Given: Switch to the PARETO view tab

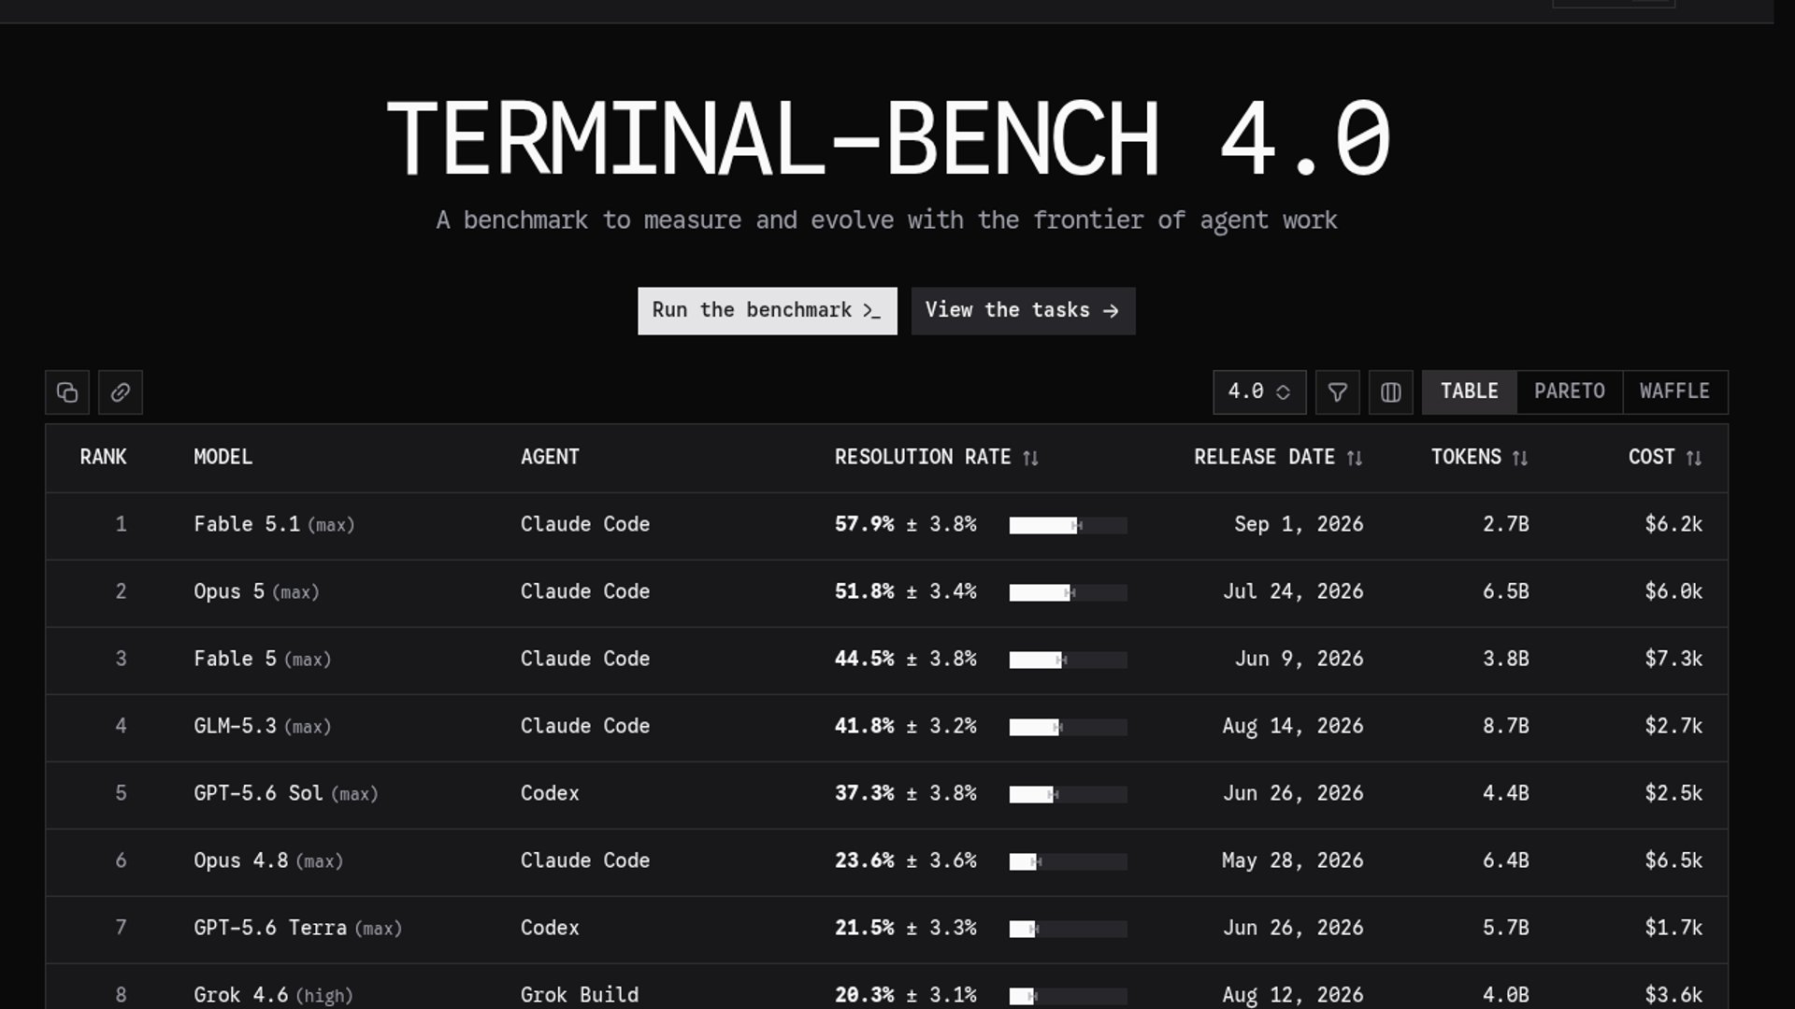Looking at the screenshot, I should (x=1570, y=392).
